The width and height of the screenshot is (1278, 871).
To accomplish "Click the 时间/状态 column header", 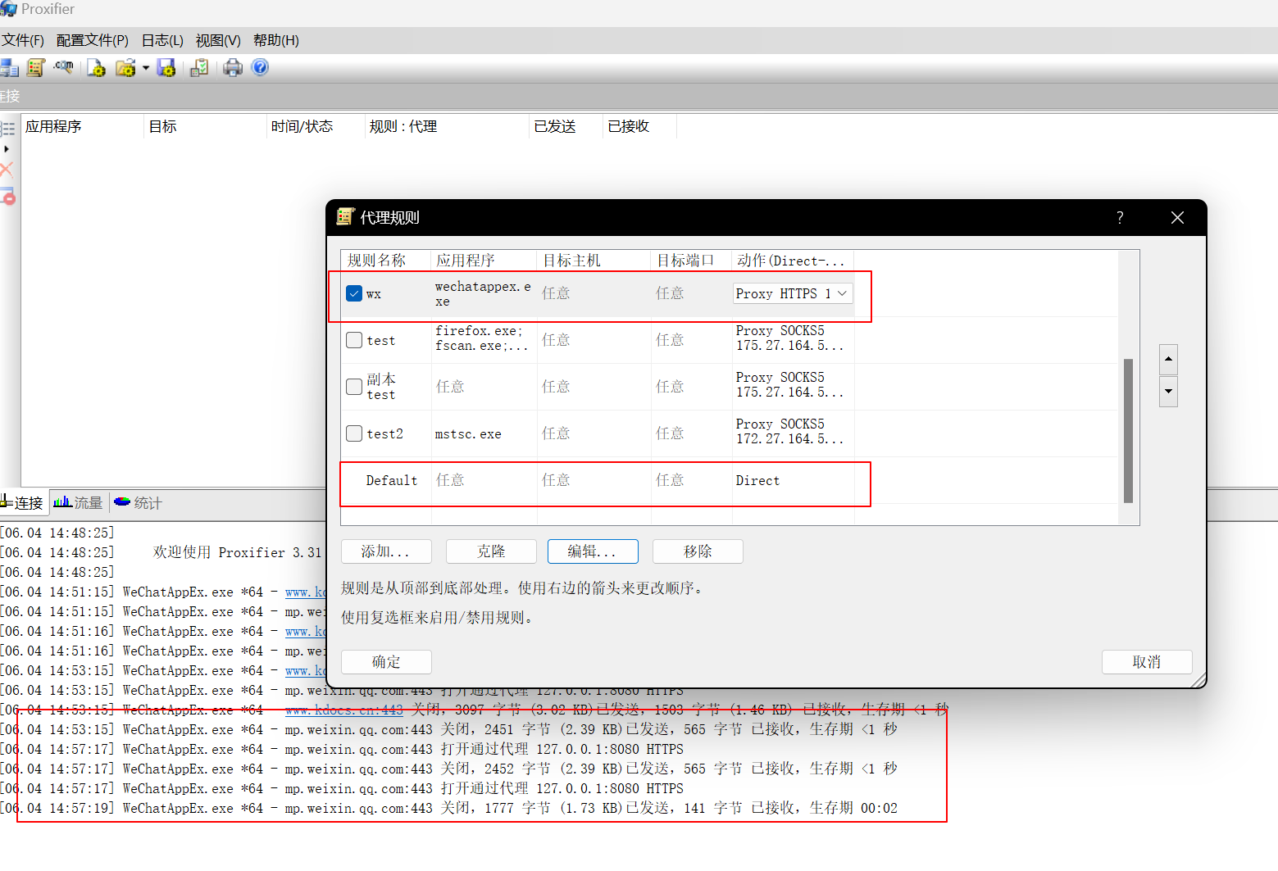I will (316, 126).
